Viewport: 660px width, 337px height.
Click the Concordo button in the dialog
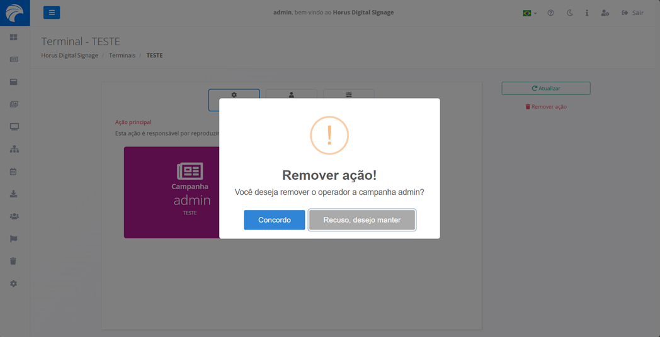coord(274,220)
